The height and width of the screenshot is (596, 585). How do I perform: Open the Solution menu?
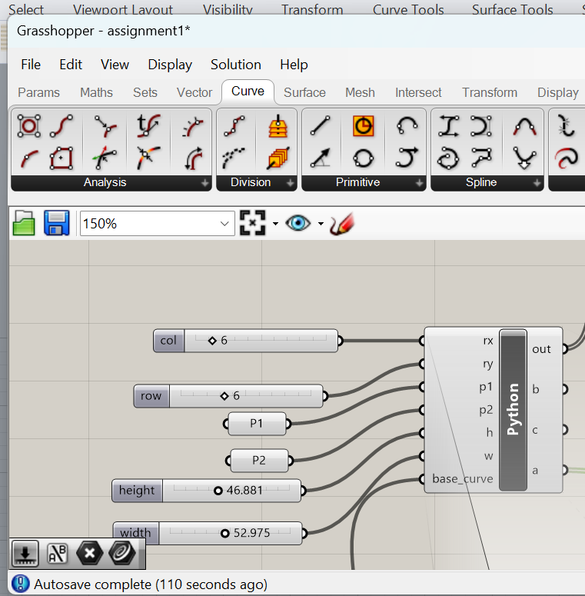(x=236, y=65)
